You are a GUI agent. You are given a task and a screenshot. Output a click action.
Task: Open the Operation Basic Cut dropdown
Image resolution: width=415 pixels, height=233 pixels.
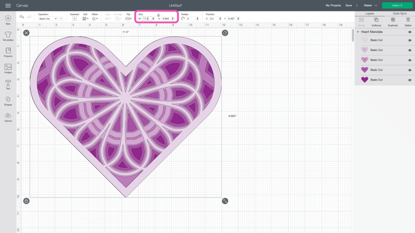(x=48, y=19)
